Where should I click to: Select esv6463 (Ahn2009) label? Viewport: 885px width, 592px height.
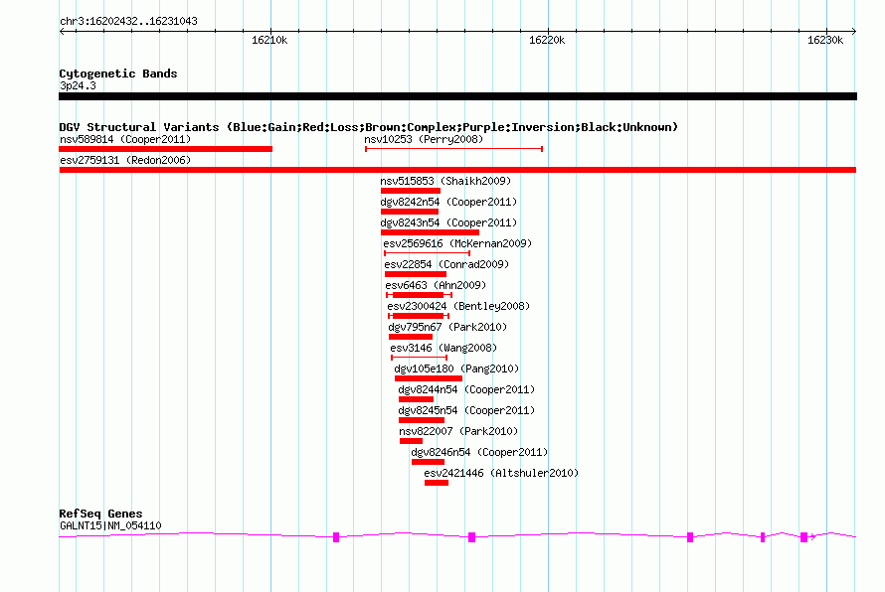tap(436, 285)
